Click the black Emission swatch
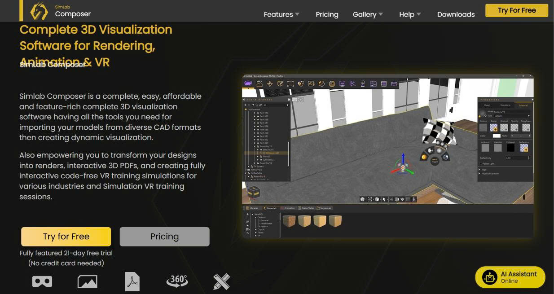Image resolution: width=554 pixels, height=294 pixels. click(510, 148)
